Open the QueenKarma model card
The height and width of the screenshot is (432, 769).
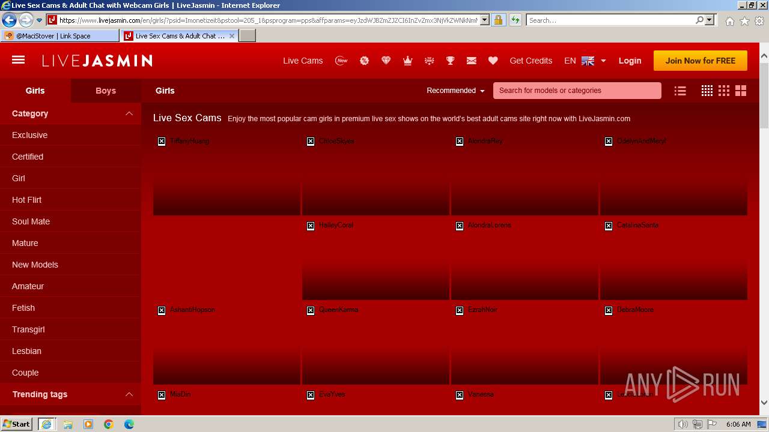pyautogui.click(x=375, y=344)
